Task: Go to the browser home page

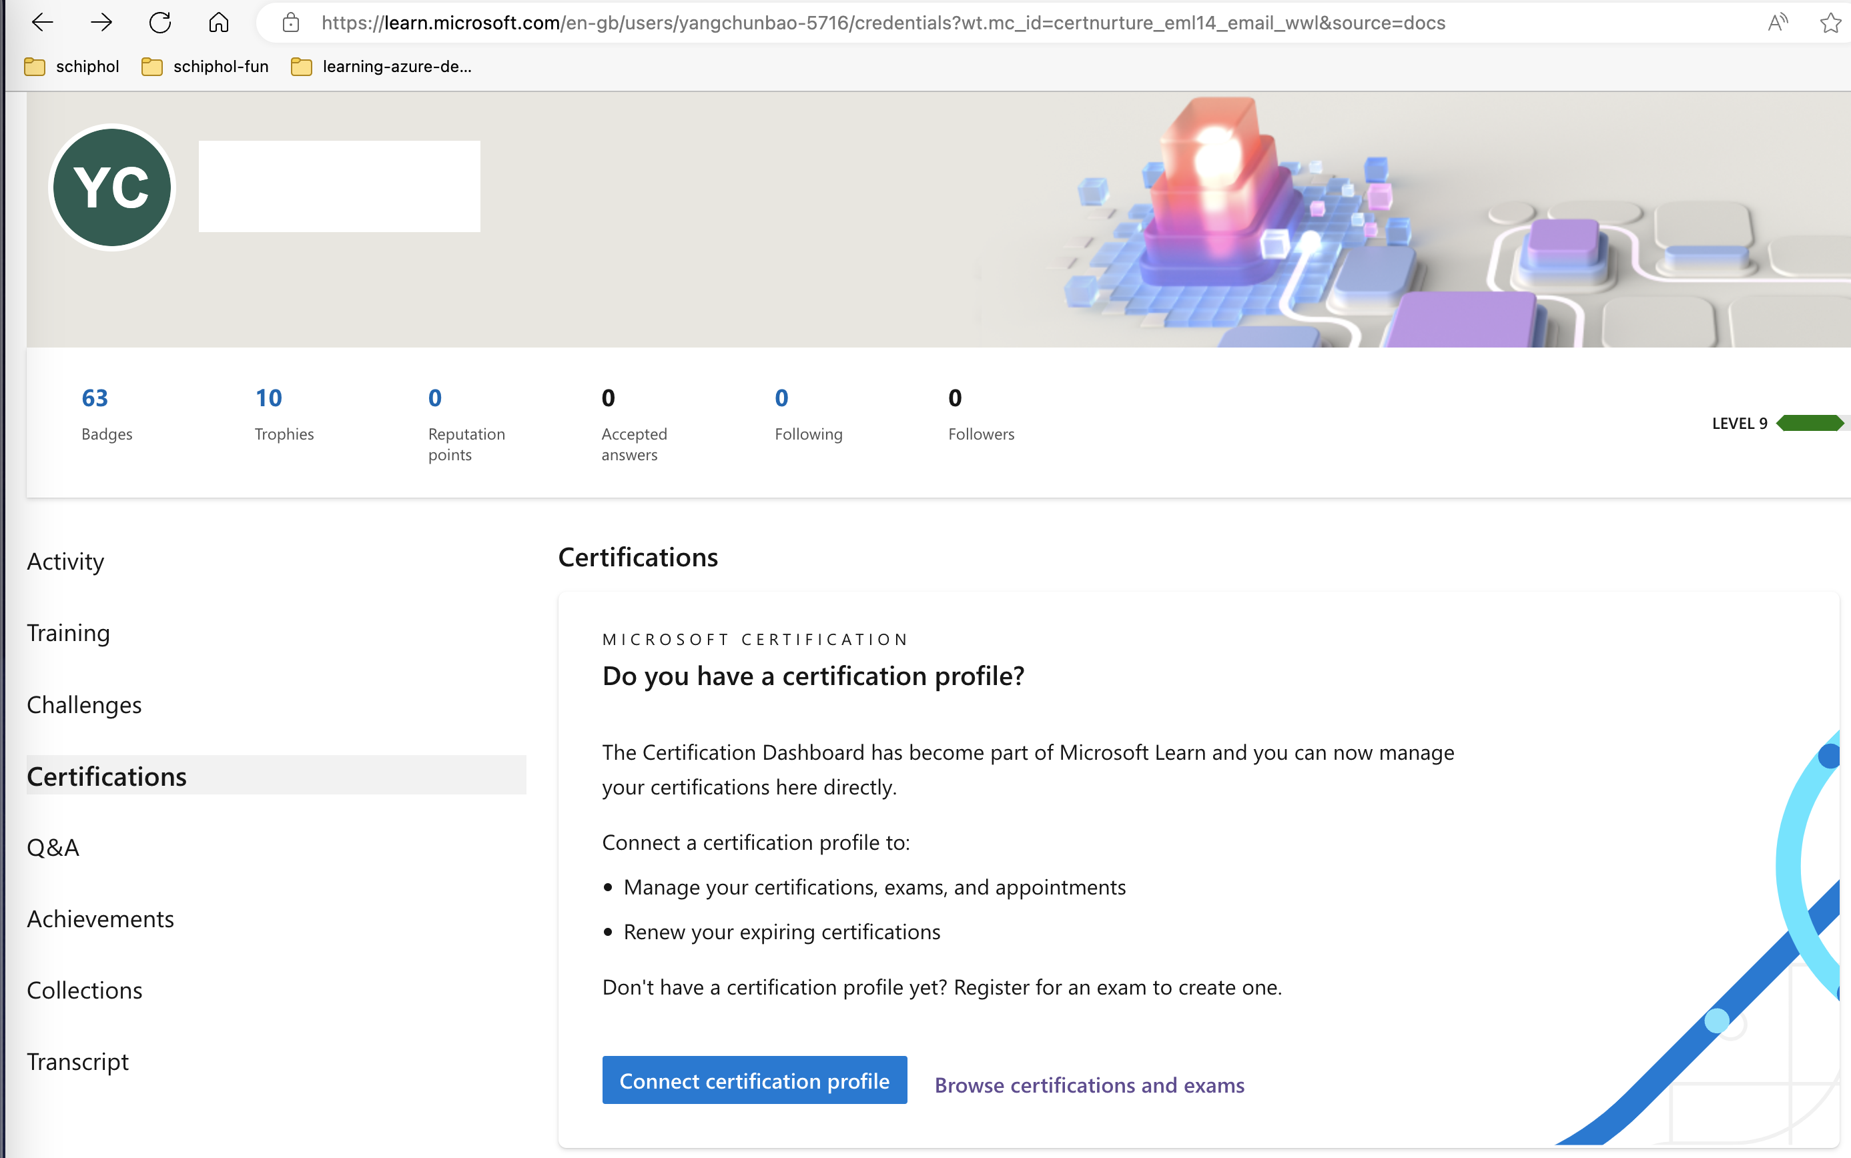Action: [x=218, y=23]
